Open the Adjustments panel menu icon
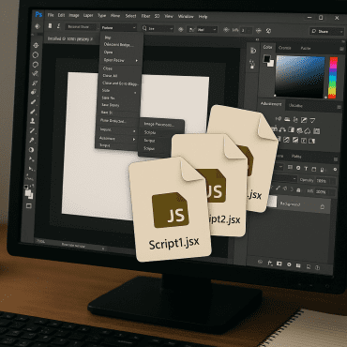The width and height of the screenshot is (347, 347). click(339, 107)
